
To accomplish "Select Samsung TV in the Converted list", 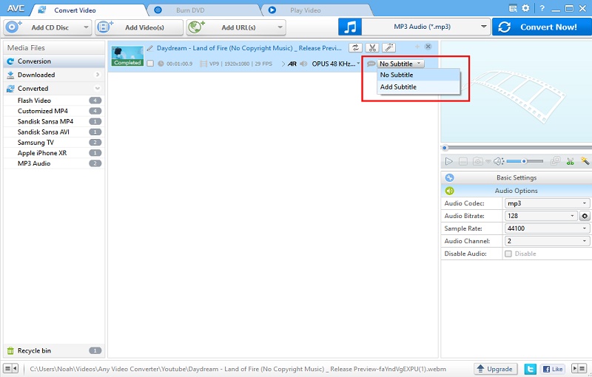I will pyautogui.click(x=54, y=143).
